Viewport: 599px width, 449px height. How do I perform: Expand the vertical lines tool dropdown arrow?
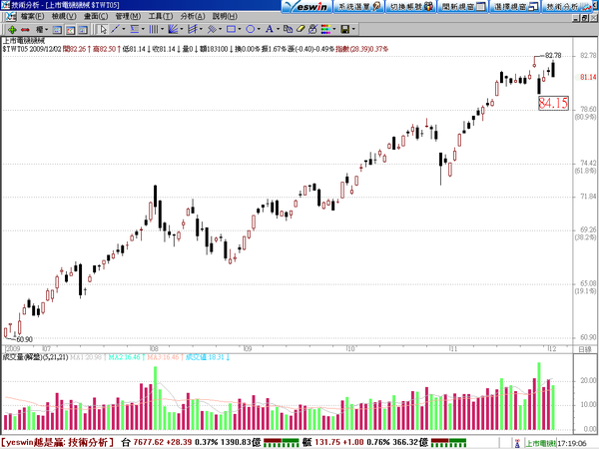162,29
